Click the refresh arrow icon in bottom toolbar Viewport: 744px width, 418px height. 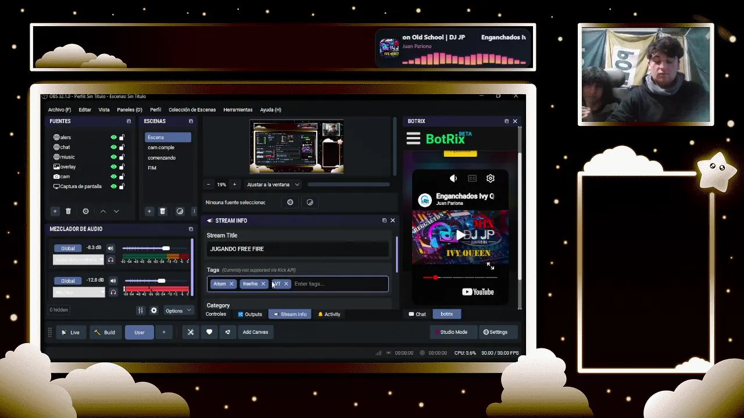coord(228,332)
